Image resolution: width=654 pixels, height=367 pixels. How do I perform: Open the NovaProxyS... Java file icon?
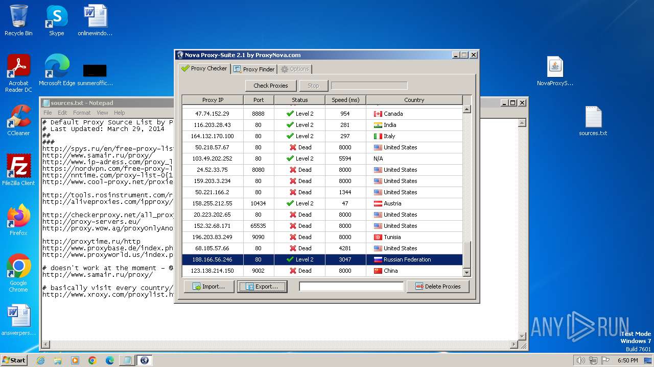coord(555,71)
